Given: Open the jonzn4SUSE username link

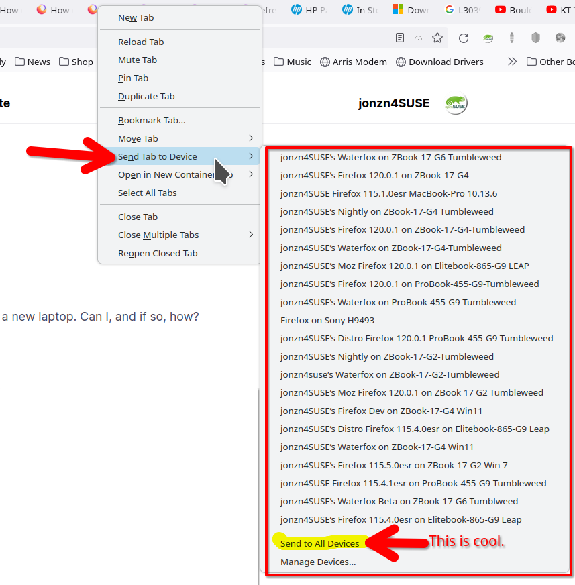Looking at the screenshot, I should 394,103.
